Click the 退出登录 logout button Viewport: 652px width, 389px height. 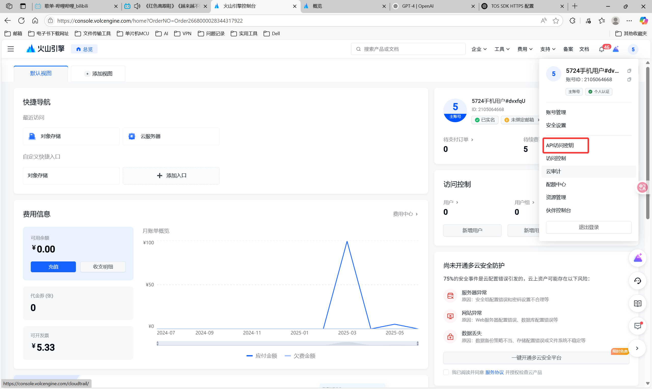(588, 227)
